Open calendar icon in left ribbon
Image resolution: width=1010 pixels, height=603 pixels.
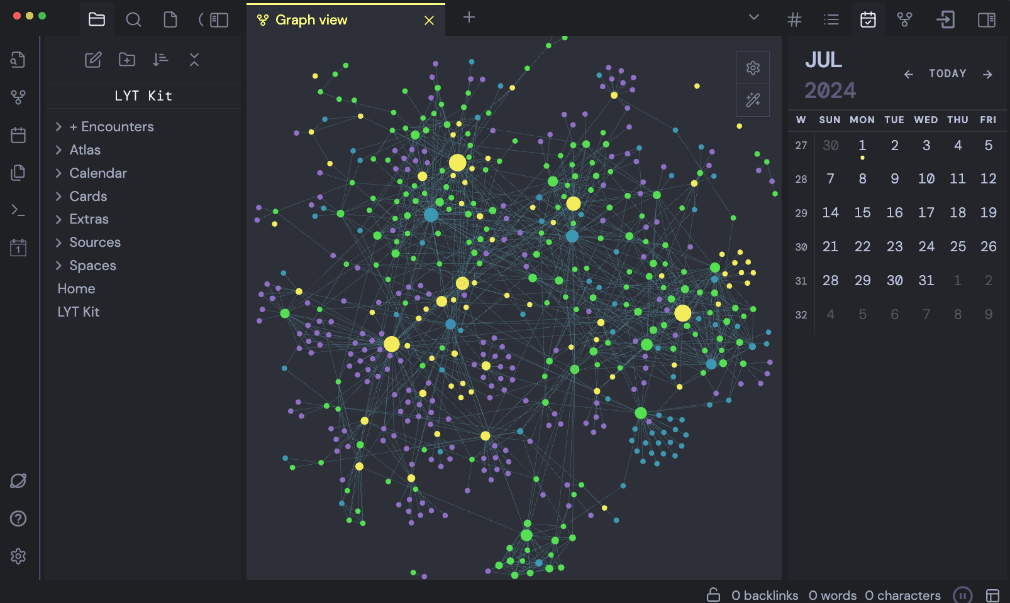point(18,135)
